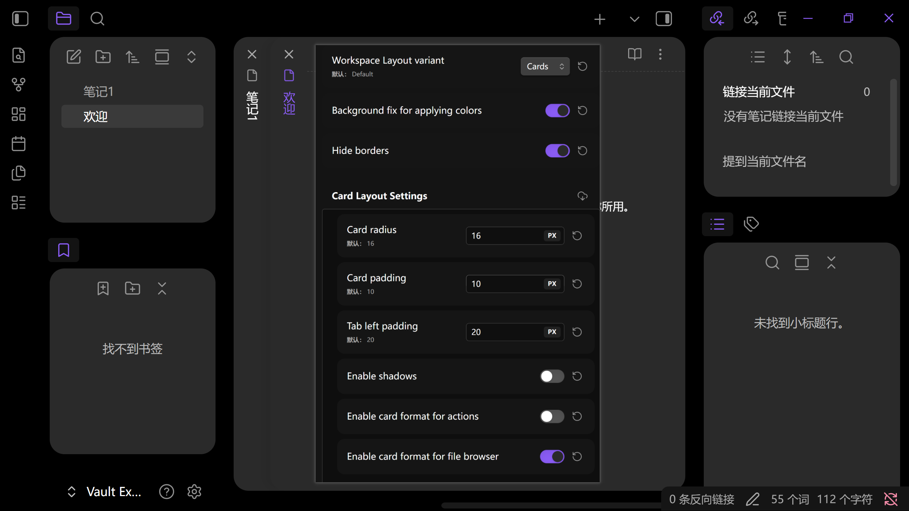Image resolution: width=909 pixels, height=511 pixels.
Task: Turn off card format for file browser
Action: coord(552,456)
